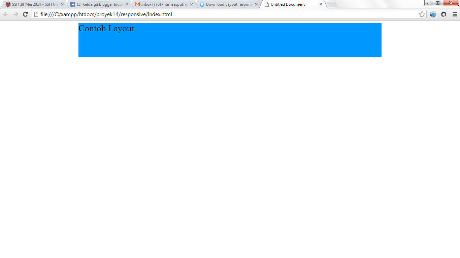Viewport: 460px width, 258px height.
Task: Open a new tab
Action: click(332, 4)
